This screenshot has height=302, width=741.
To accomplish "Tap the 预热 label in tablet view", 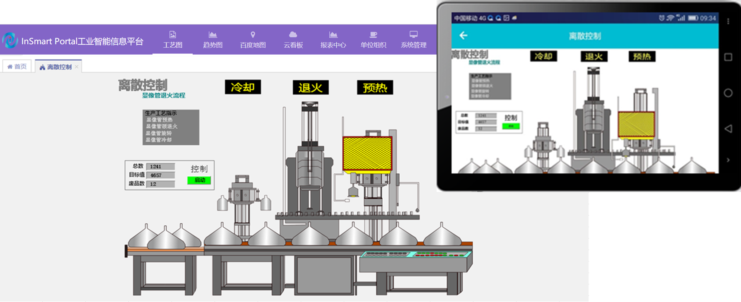I will [x=642, y=57].
